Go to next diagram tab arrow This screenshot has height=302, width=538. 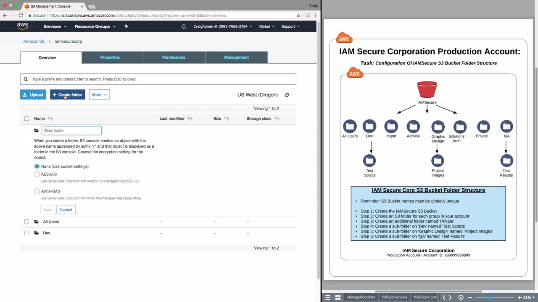click(x=450, y=297)
